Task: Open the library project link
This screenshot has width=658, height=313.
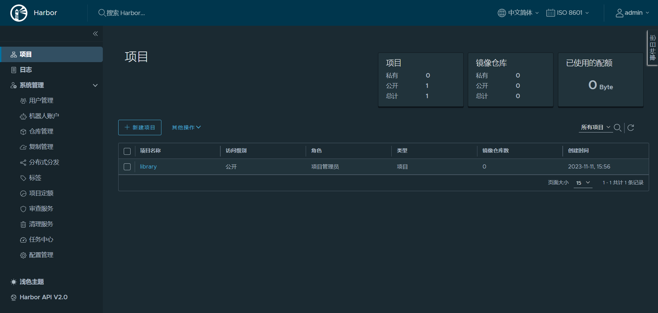Action: point(148,167)
